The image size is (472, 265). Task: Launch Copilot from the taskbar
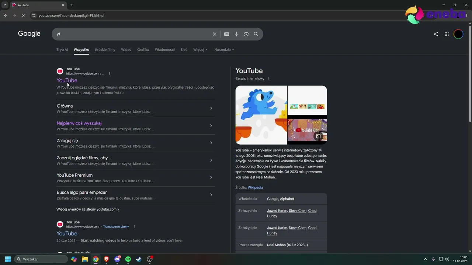click(74, 259)
